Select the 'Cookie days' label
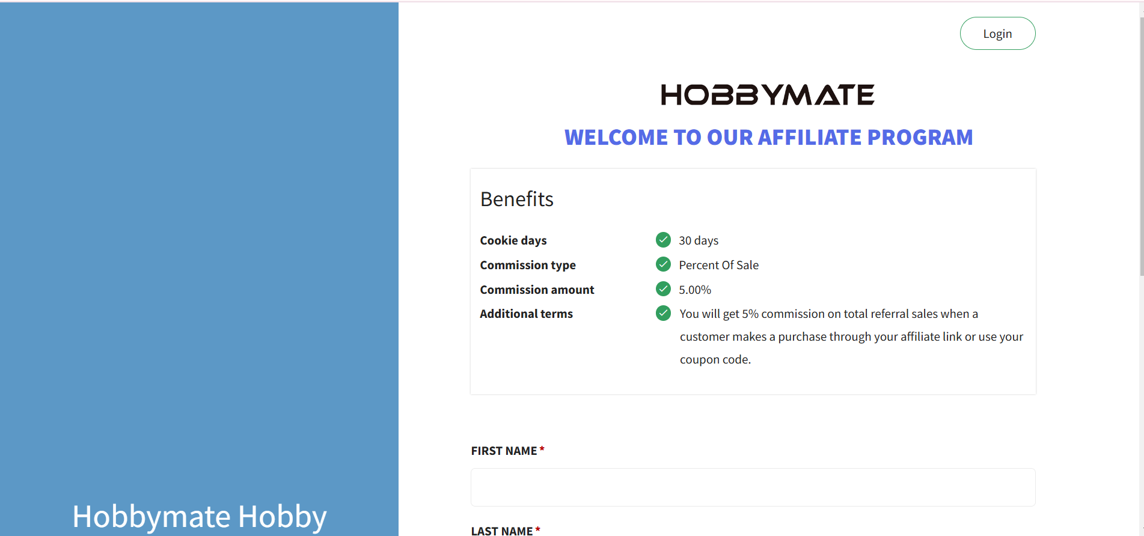This screenshot has width=1144, height=536. pyautogui.click(x=513, y=240)
